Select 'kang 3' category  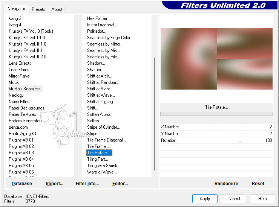(15, 18)
